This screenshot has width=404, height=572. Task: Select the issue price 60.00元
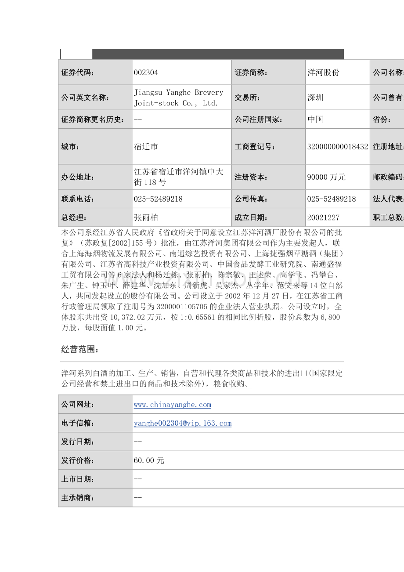coord(149,460)
